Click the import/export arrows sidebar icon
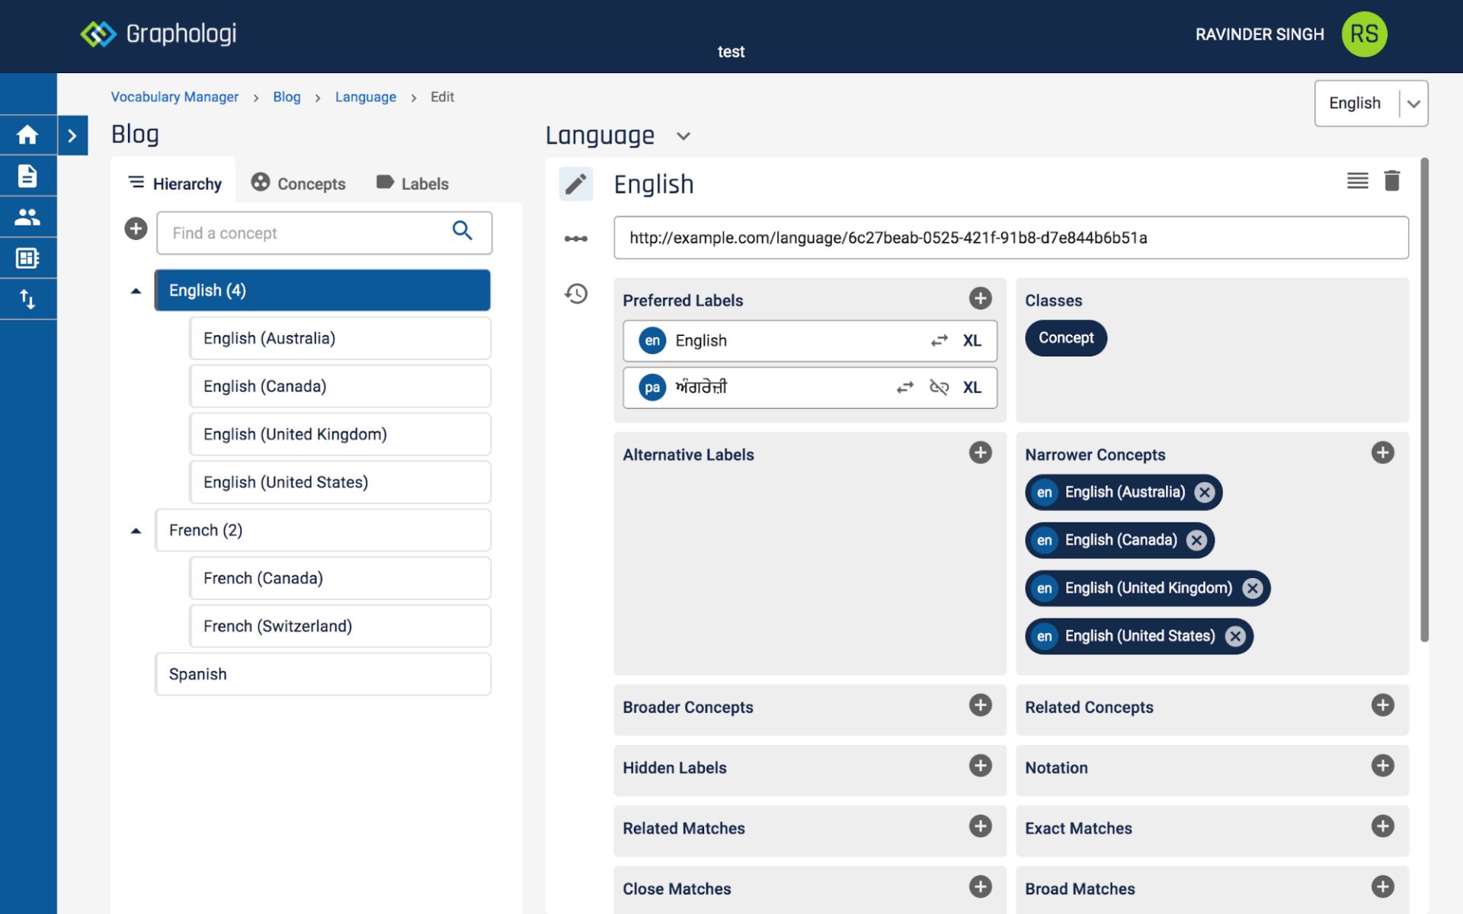This screenshot has width=1463, height=914. pyautogui.click(x=27, y=299)
